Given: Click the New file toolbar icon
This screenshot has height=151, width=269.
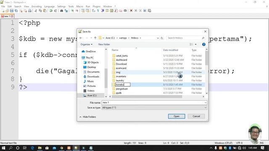Looking at the screenshot, I should 3,10.
